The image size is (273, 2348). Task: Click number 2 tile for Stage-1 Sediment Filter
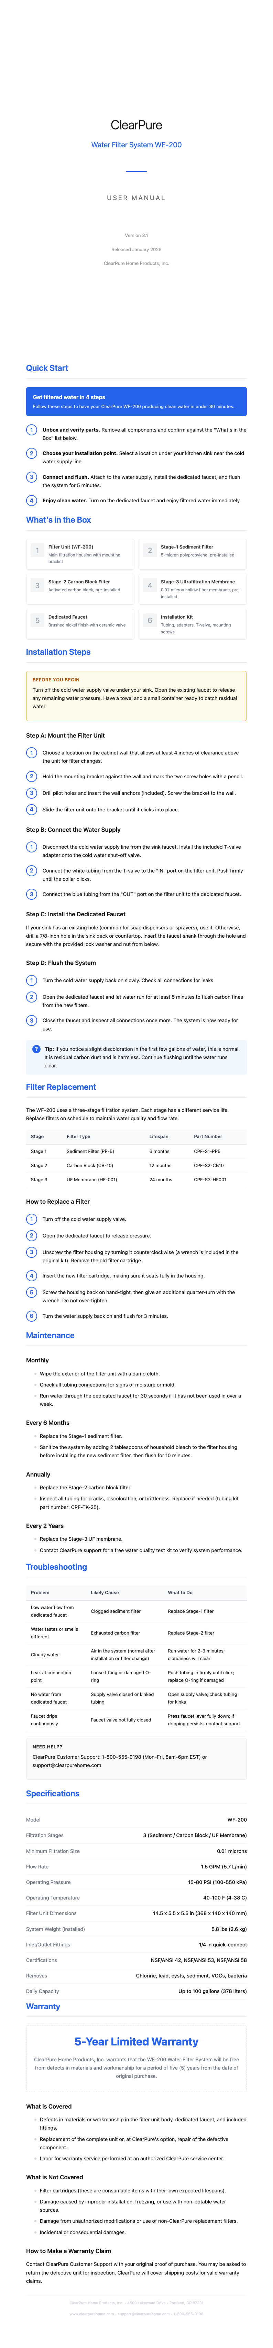tap(150, 551)
